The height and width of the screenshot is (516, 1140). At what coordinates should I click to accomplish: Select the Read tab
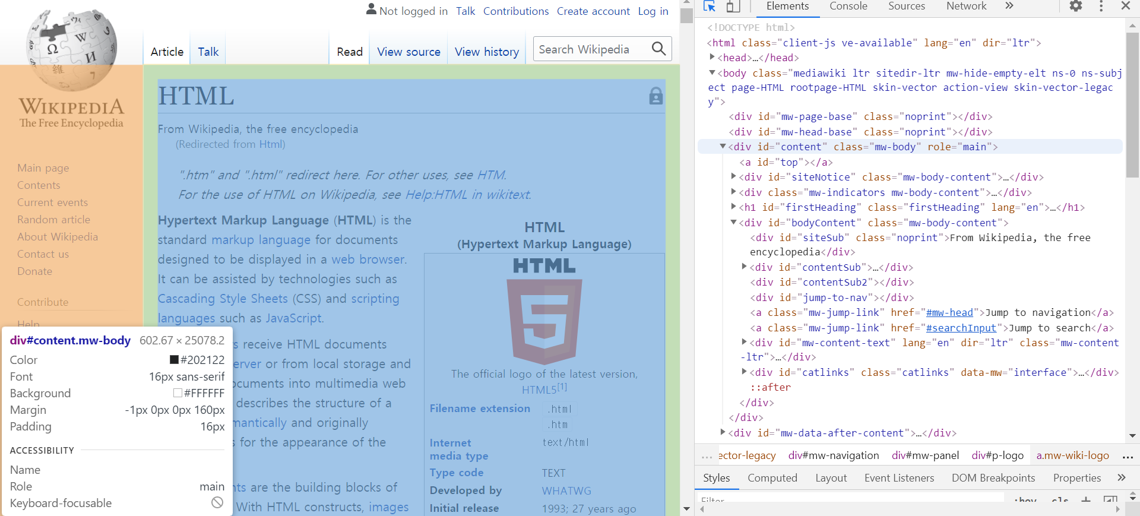click(349, 52)
